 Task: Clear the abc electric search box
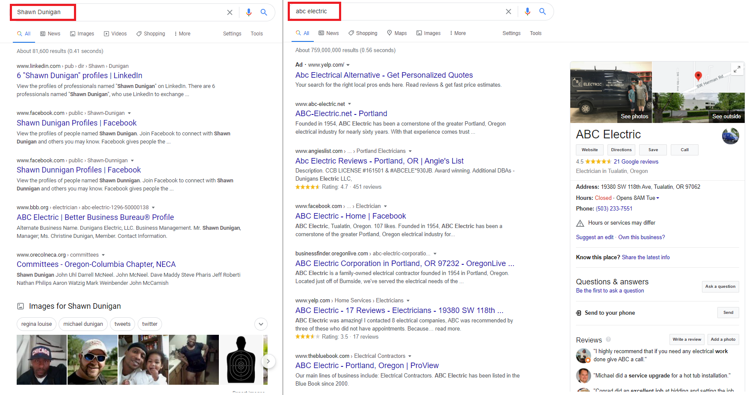pyautogui.click(x=508, y=12)
